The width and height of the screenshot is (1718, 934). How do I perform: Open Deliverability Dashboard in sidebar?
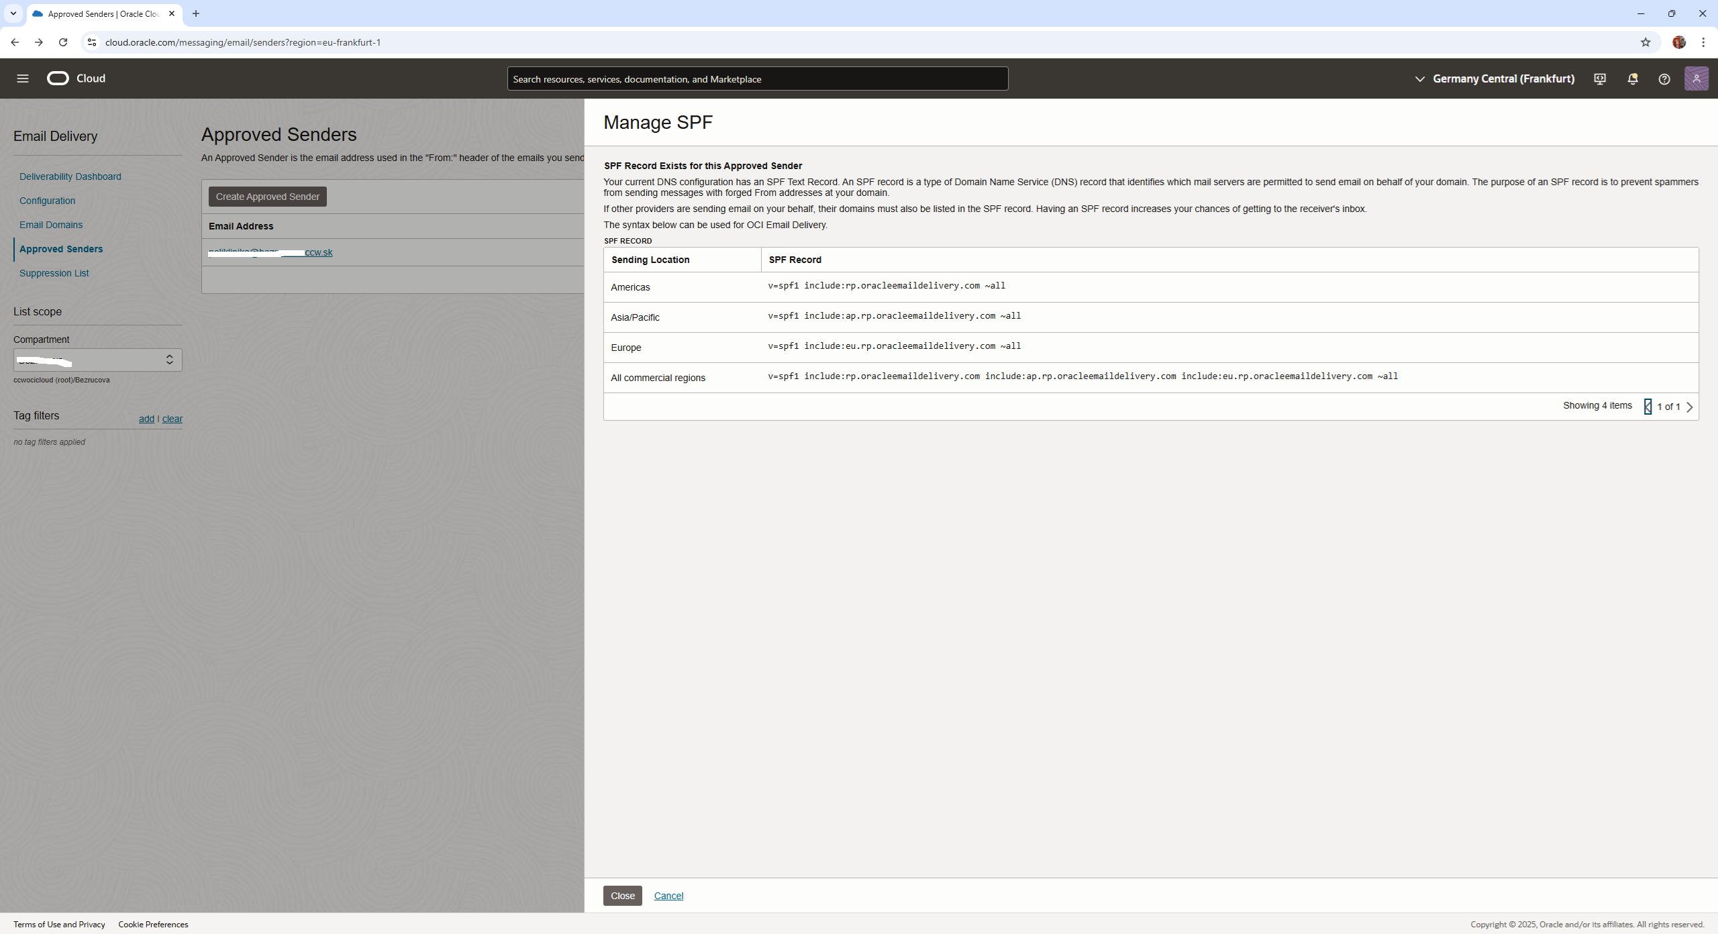(x=70, y=176)
